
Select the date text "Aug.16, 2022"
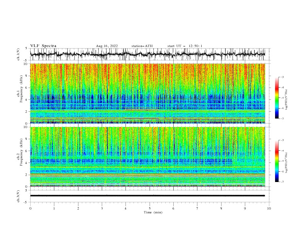(x=107, y=46)
